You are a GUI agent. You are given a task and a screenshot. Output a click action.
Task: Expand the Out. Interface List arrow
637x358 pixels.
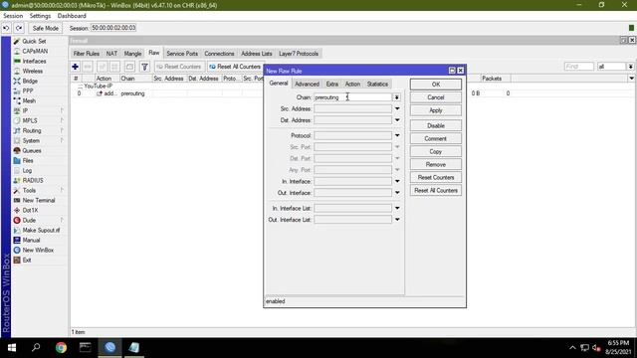tap(397, 220)
